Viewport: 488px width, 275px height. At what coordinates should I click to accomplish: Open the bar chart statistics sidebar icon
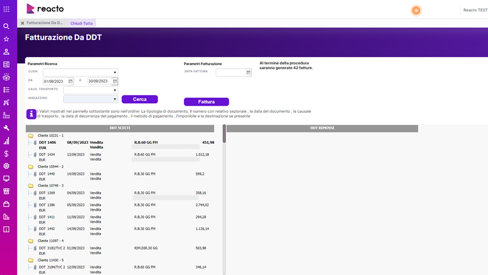[6, 141]
